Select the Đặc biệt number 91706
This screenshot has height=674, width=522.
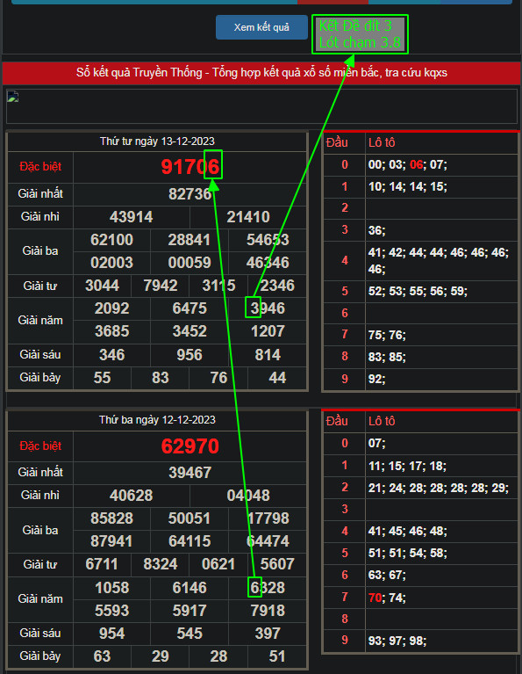pos(190,167)
